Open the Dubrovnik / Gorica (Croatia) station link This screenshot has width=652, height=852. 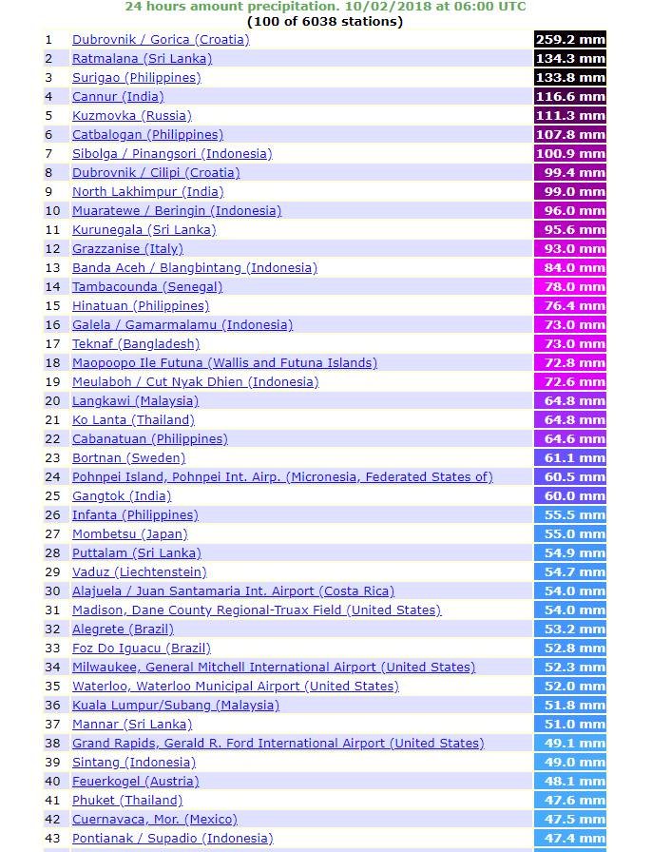[161, 40]
